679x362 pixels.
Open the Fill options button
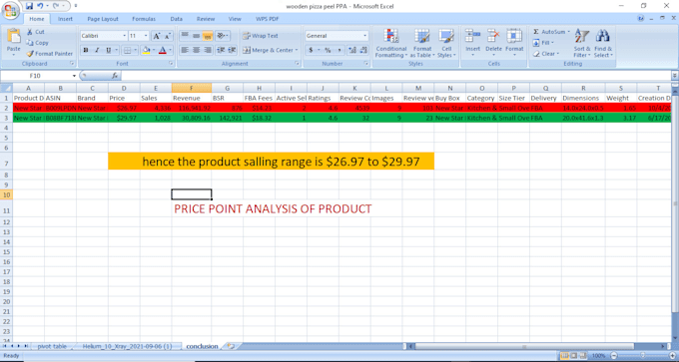(543, 43)
